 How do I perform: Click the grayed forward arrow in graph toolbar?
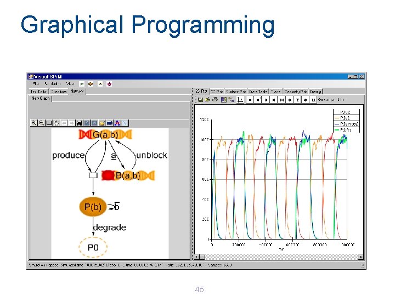click(x=71, y=123)
